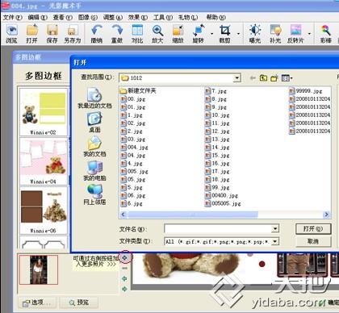Viewport: 339px width, 313px height.
Task: Click the 取消 cancel button
Action: [x=313, y=241]
